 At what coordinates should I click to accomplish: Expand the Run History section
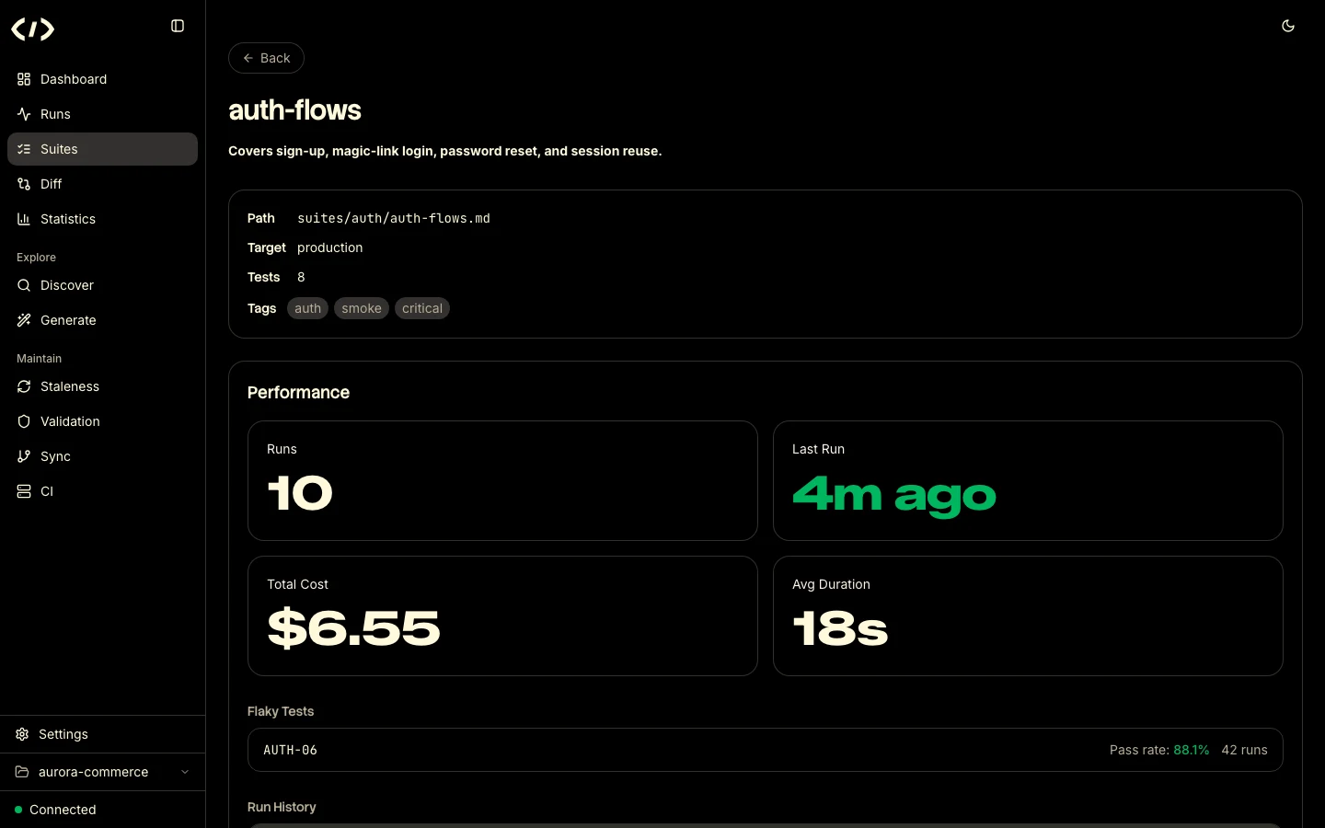pyautogui.click(x=282, y=807)
